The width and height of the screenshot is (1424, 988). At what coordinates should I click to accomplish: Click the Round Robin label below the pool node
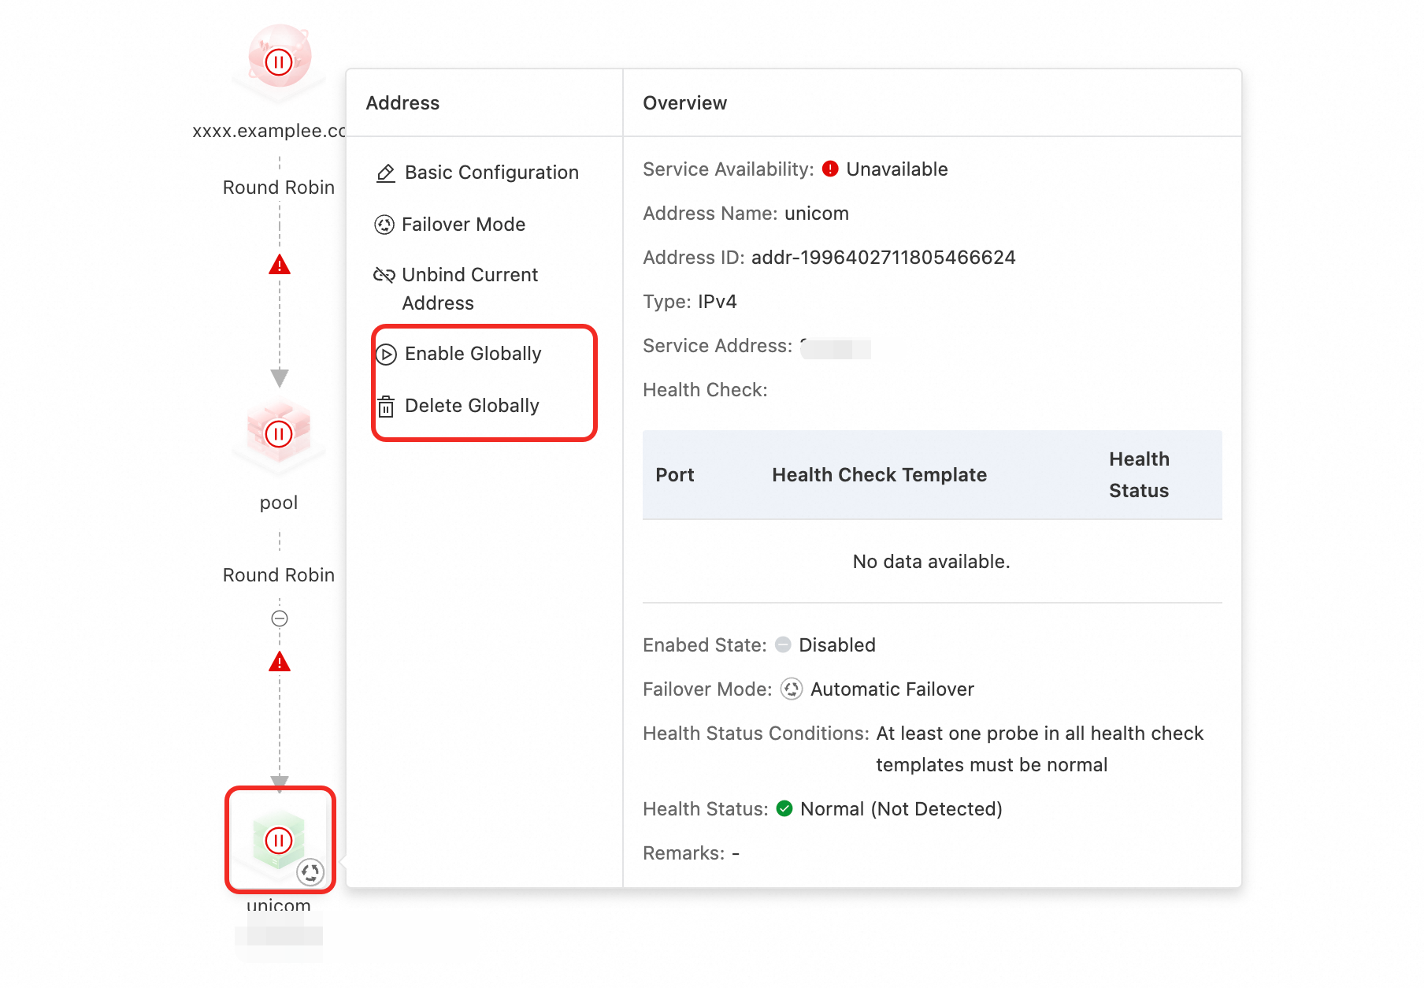[279, 575]
